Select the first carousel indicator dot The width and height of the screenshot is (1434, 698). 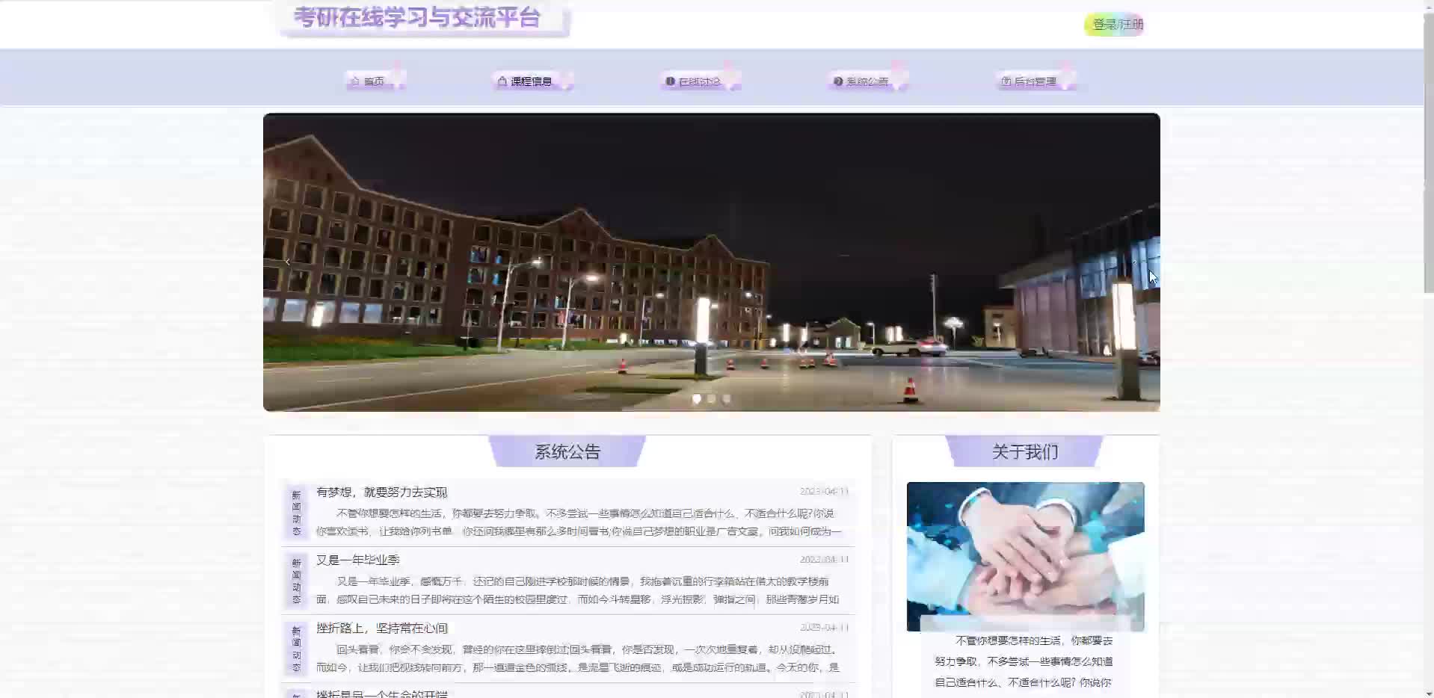coord(697,399)
